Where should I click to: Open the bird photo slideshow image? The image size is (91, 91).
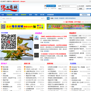point(17,48)
